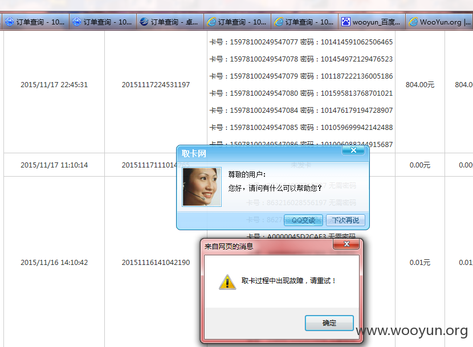Close the 取卡网 popup dialog
Image resolution: width=473 pixels, height=347 pixels.
coord(353,150)
